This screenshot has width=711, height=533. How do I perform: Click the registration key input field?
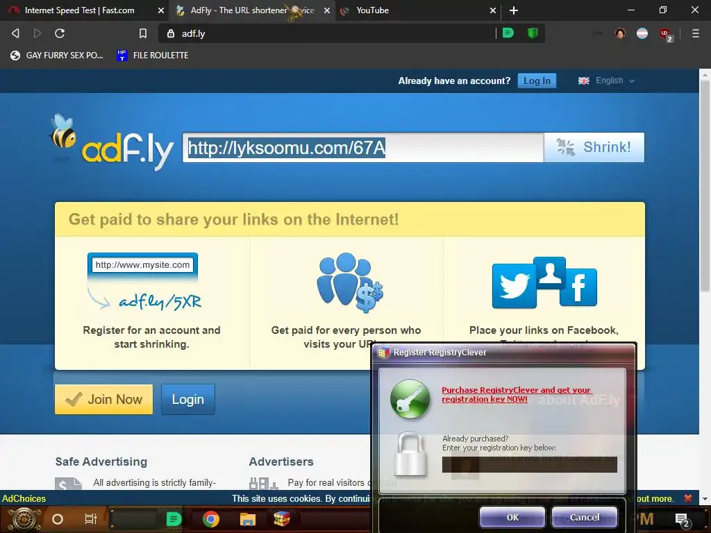(x=530, y=464)
